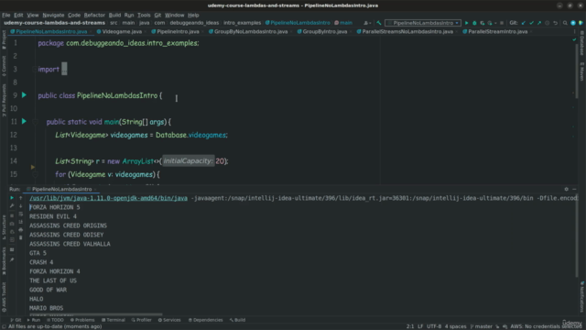Viewport: 586px width, 330px height.
Task: Hide the Run tool window
Action: 574,189
